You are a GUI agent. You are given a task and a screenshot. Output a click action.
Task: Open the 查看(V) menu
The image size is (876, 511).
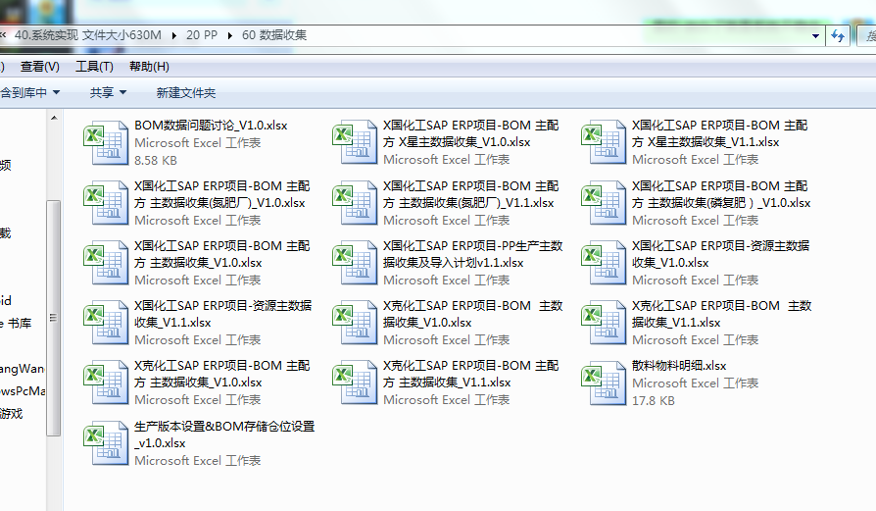point(39,67)
